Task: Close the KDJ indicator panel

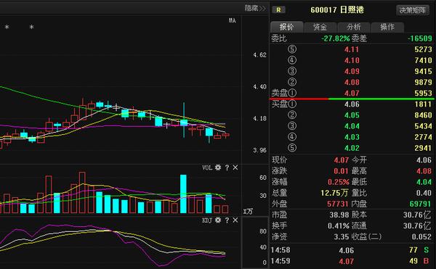Action: tap(235, 220)
